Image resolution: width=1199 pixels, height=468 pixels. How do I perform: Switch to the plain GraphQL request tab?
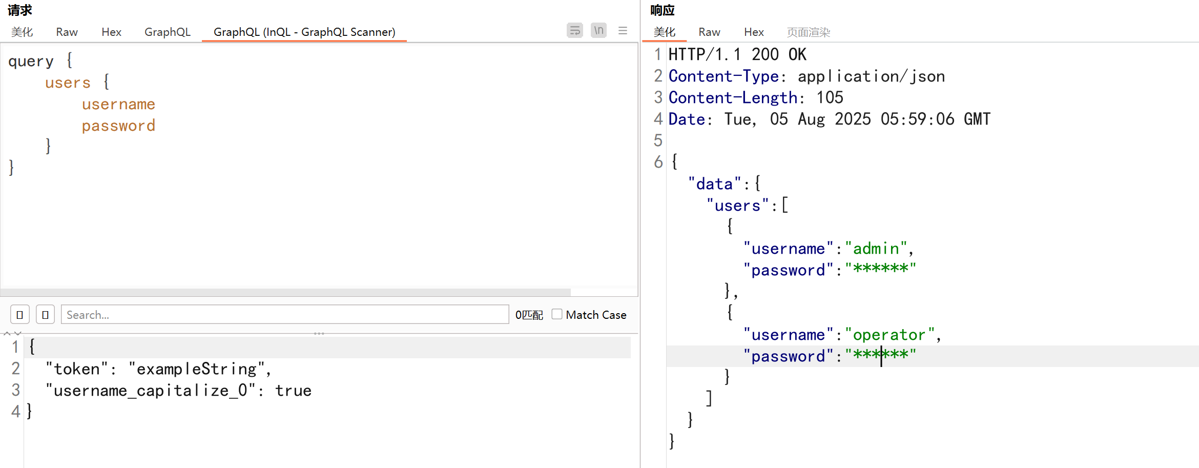[x=167, y=32]
